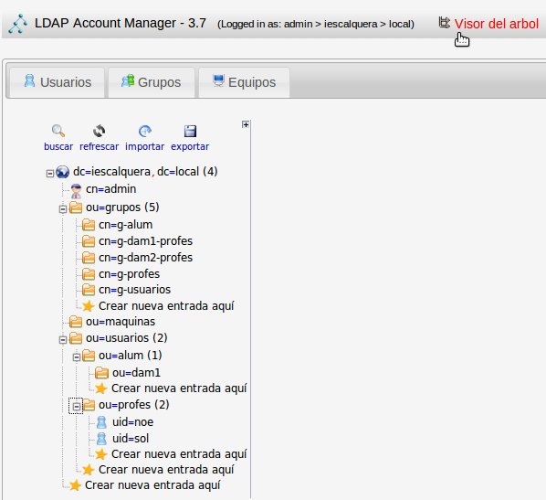The height and width of the screenshot is (500, 546).
Task: Click Crear nueva entrada aquí under cn=g-usuarios
Action: (x=166, y=306)
